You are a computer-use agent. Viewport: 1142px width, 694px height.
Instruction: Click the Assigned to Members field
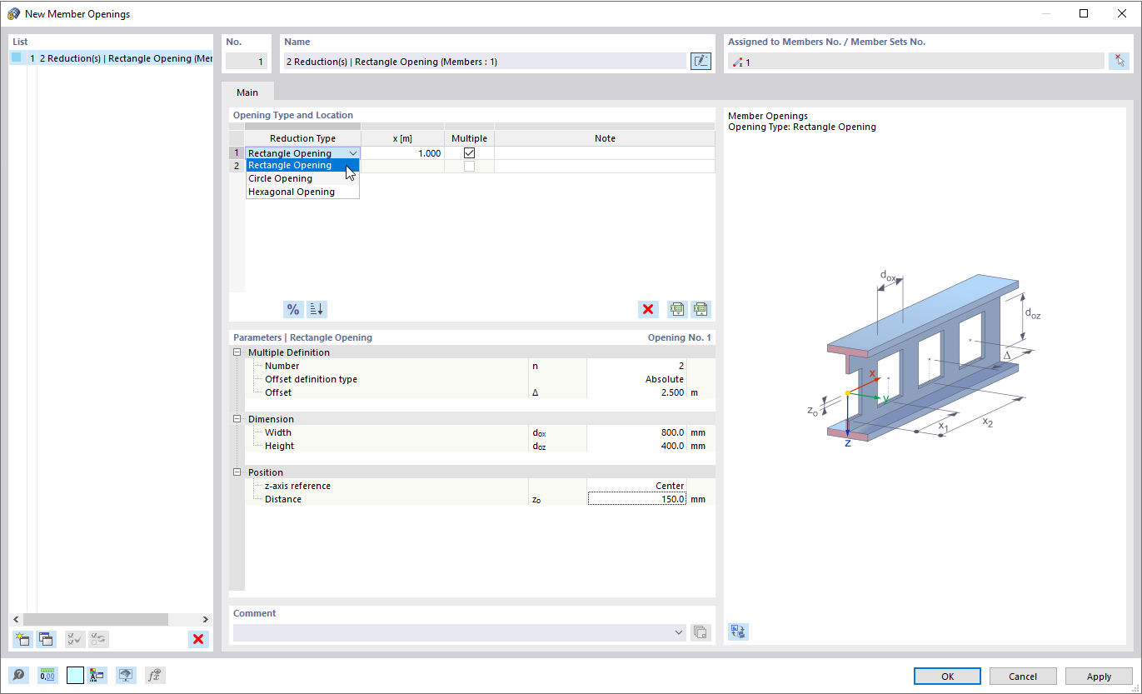915,61
